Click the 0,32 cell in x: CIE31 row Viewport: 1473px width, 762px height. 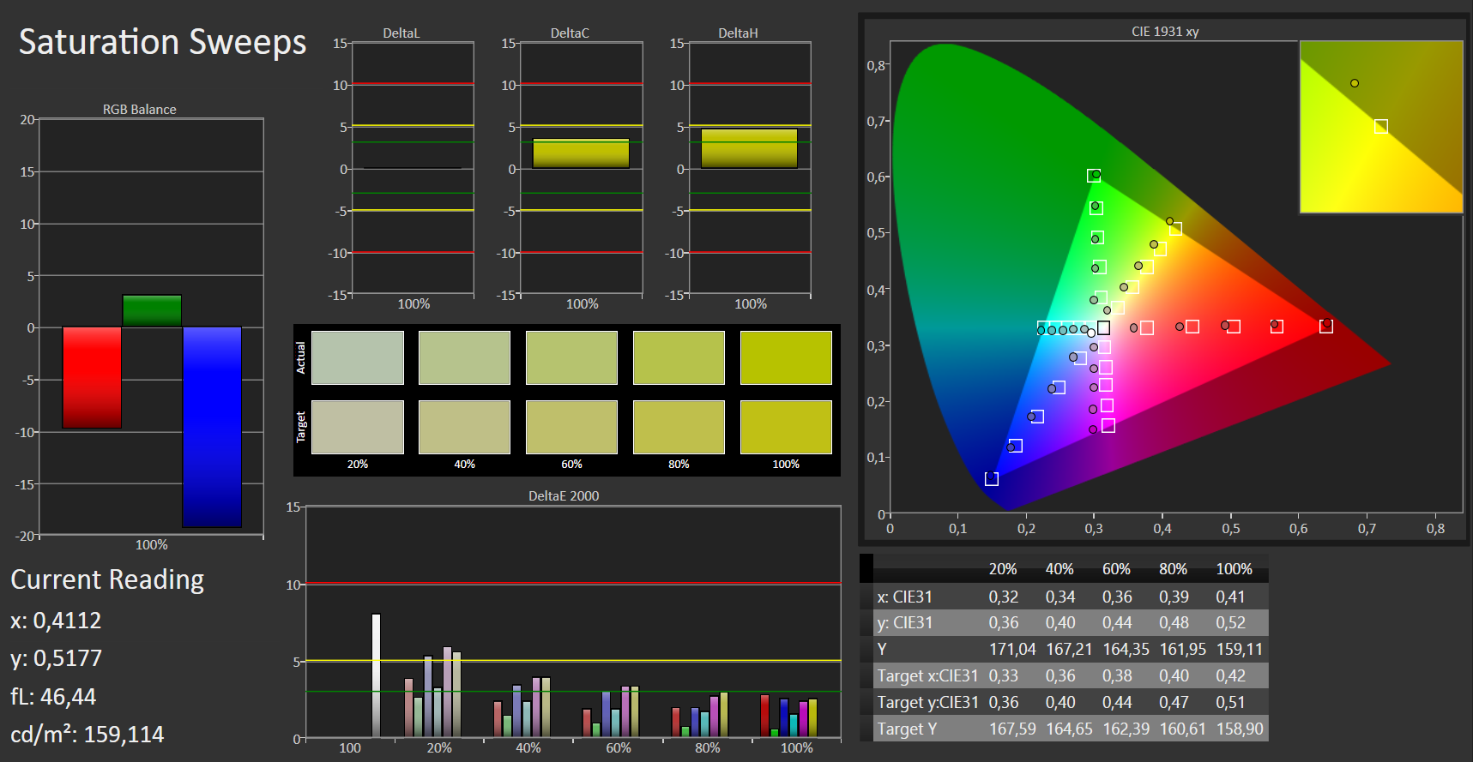click(x=1003, y=597)
